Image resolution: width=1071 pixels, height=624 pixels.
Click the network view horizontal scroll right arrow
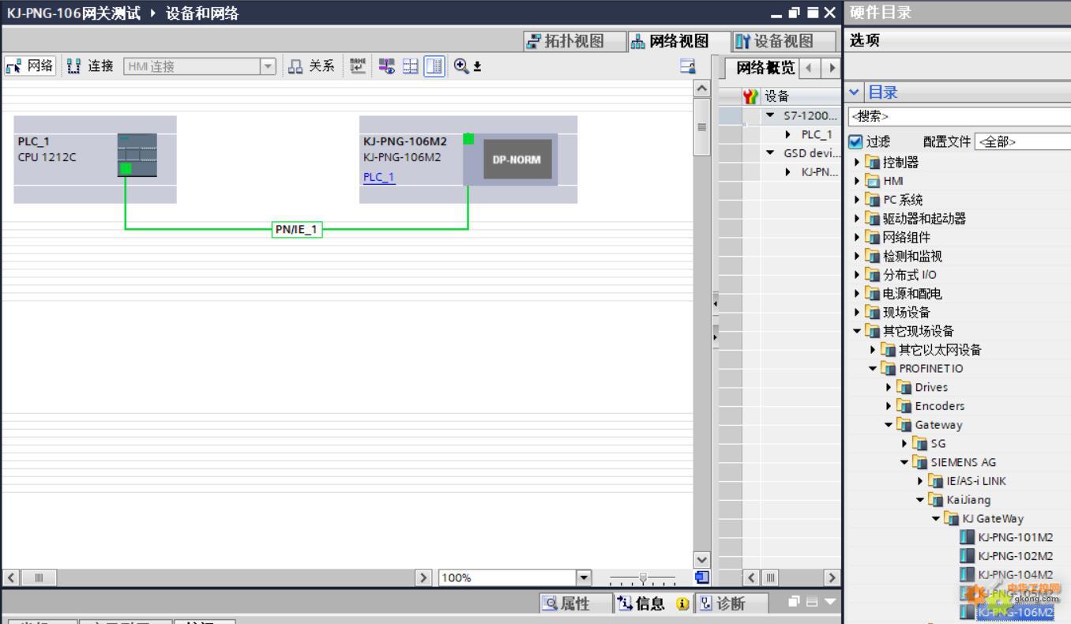(426, 578)
